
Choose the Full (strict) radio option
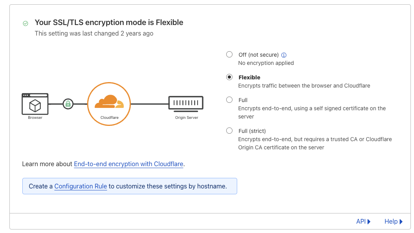pyautogui.click(x=229, y=131)
